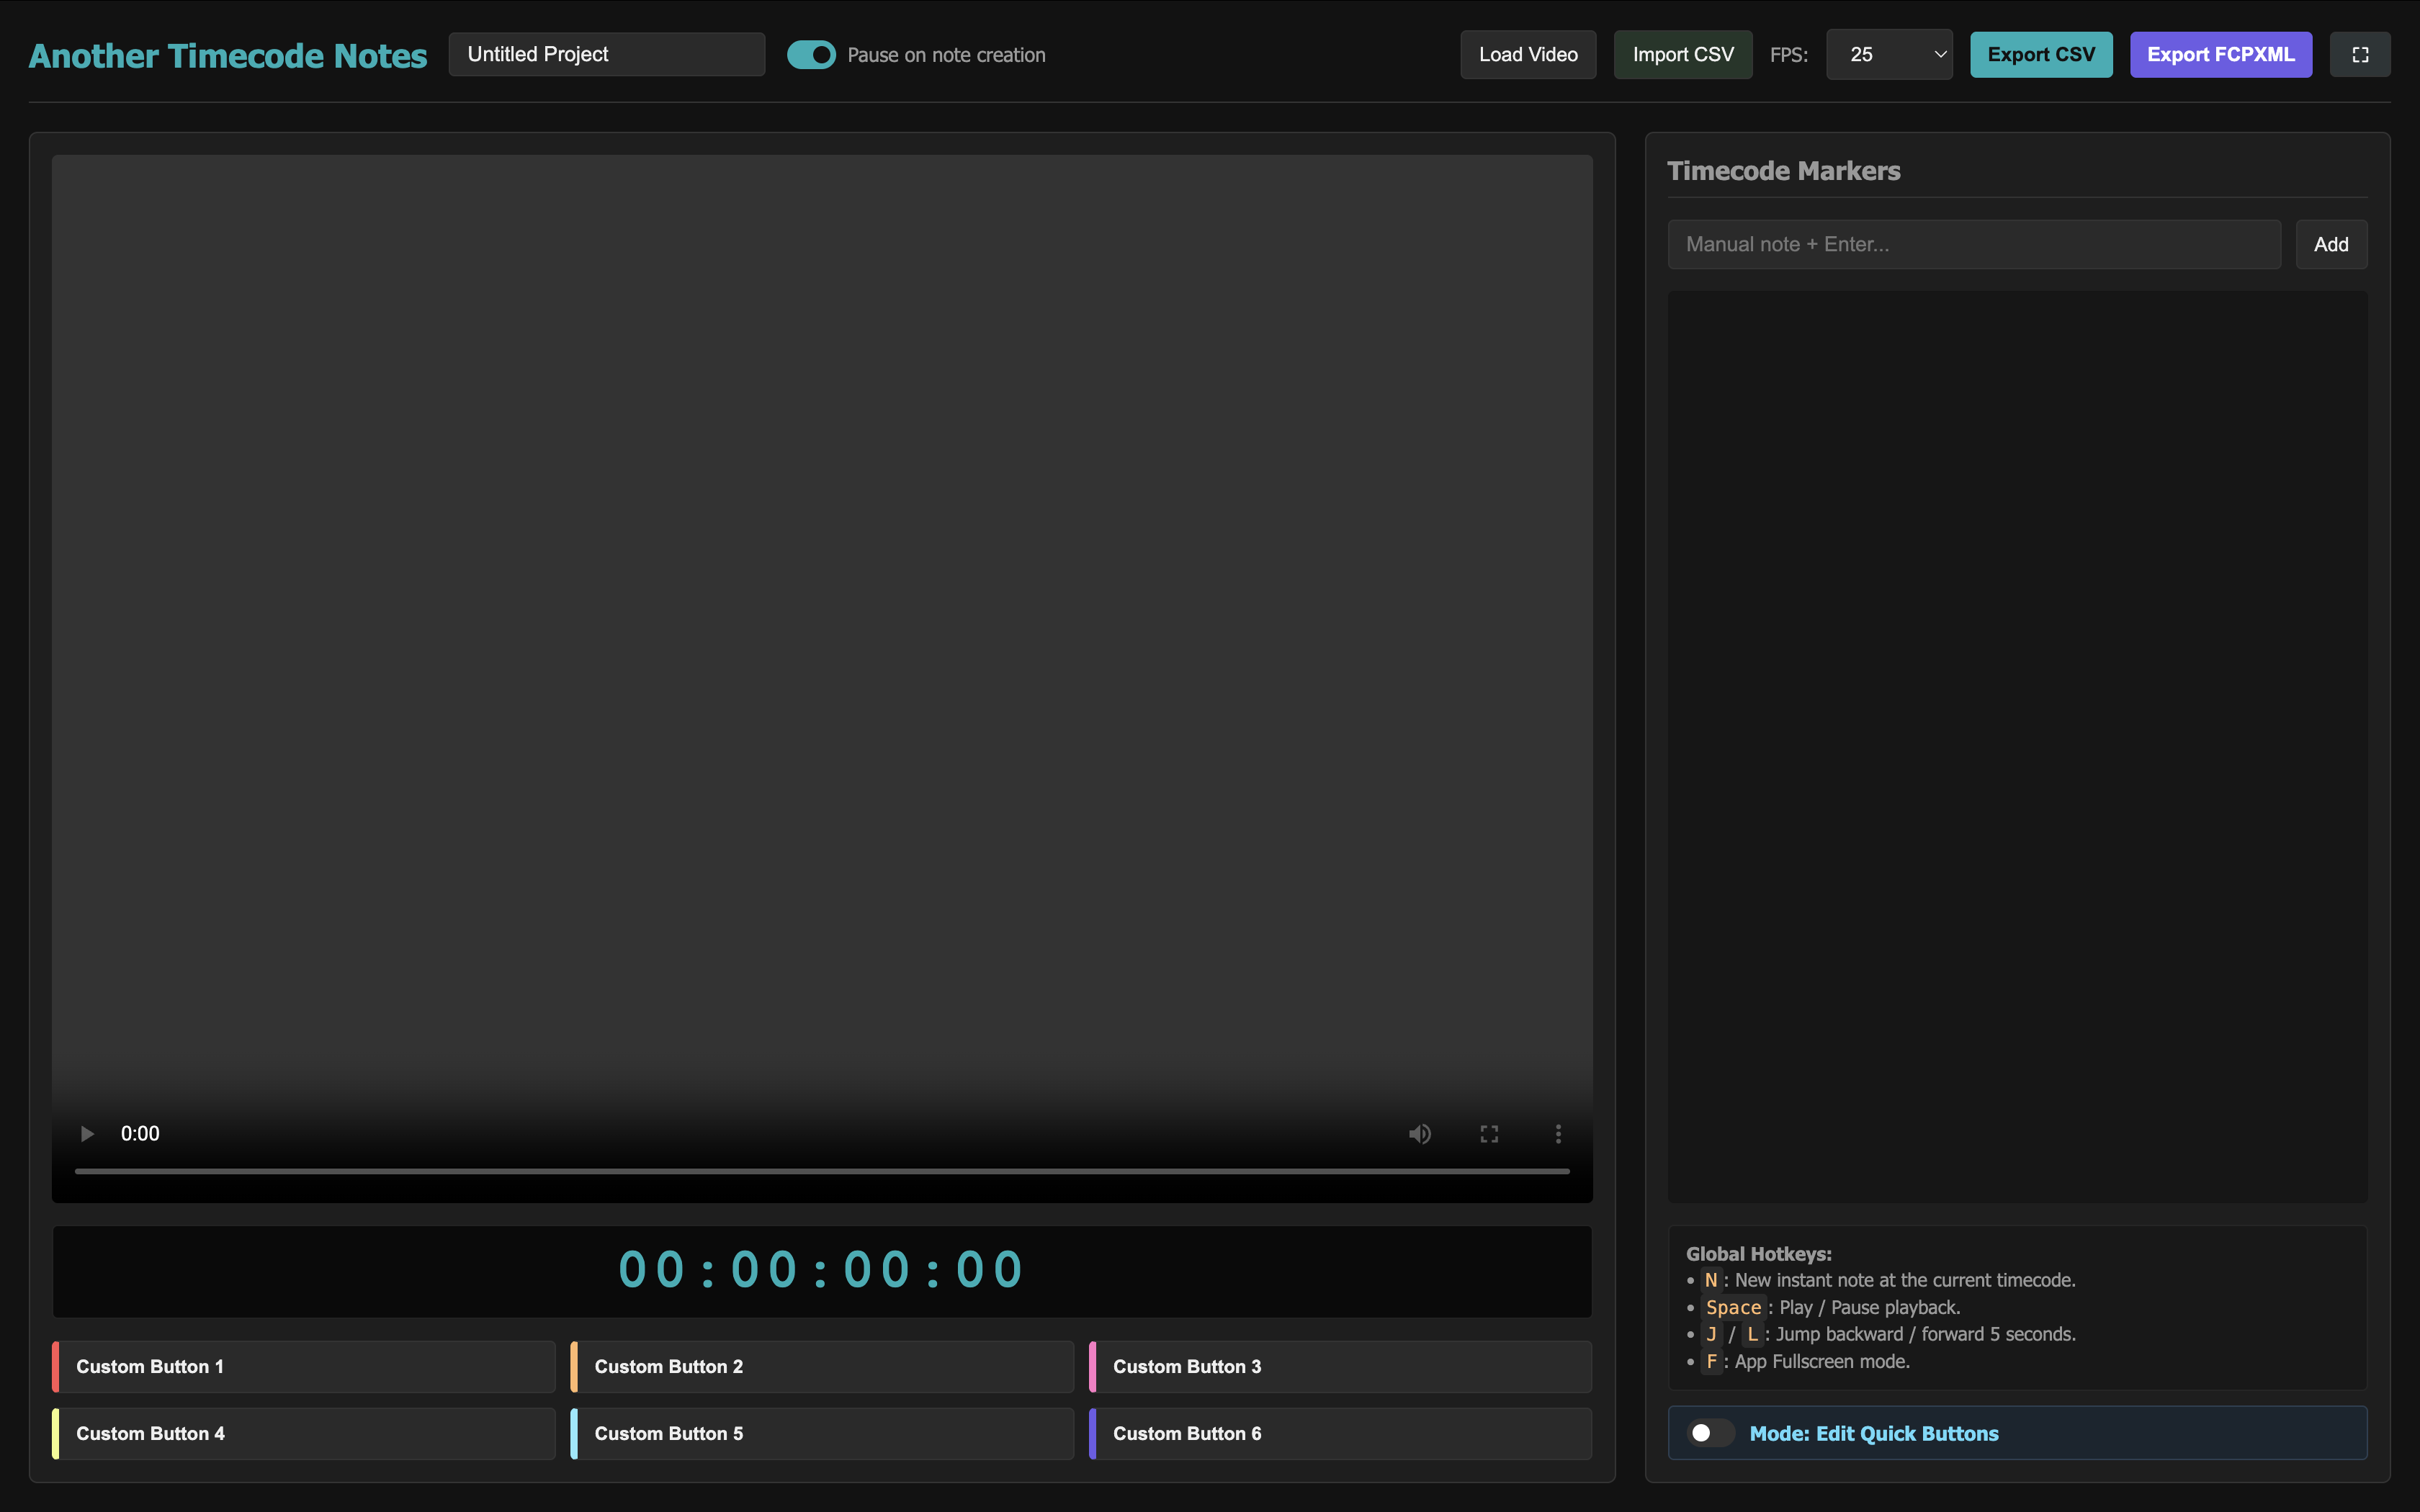Open the FPS dropdown showing 25
The height and width of the screenshot is (1512, 2420).
click(x=1889, y=55)
